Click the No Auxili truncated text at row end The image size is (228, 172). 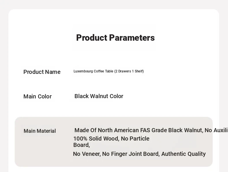[x=216, y=130]
